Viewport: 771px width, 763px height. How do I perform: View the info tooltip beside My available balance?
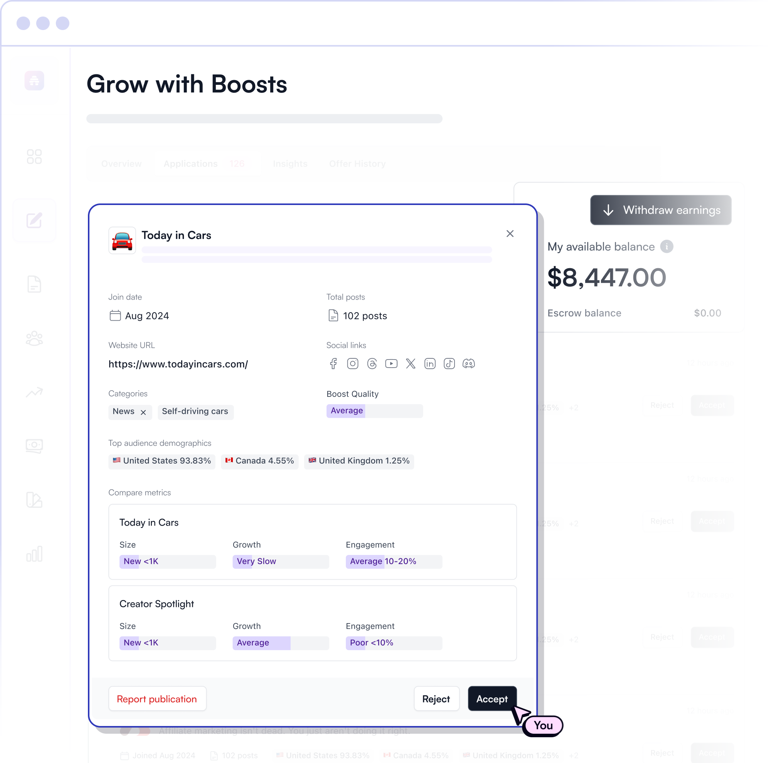coord(667,247)
